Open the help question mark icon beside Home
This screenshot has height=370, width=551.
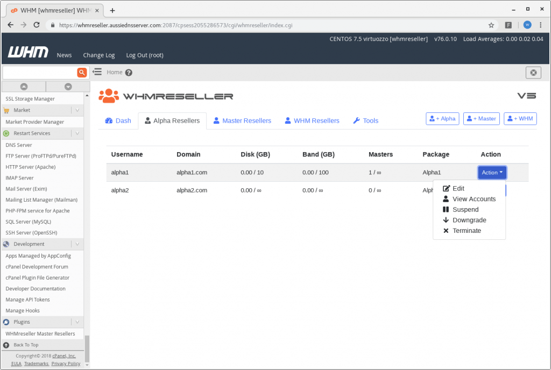tap(129, 73)
